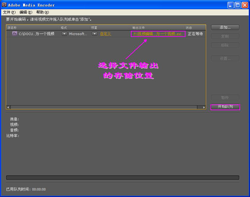Close the Adobe Media Encoder window

pos(245,5)
